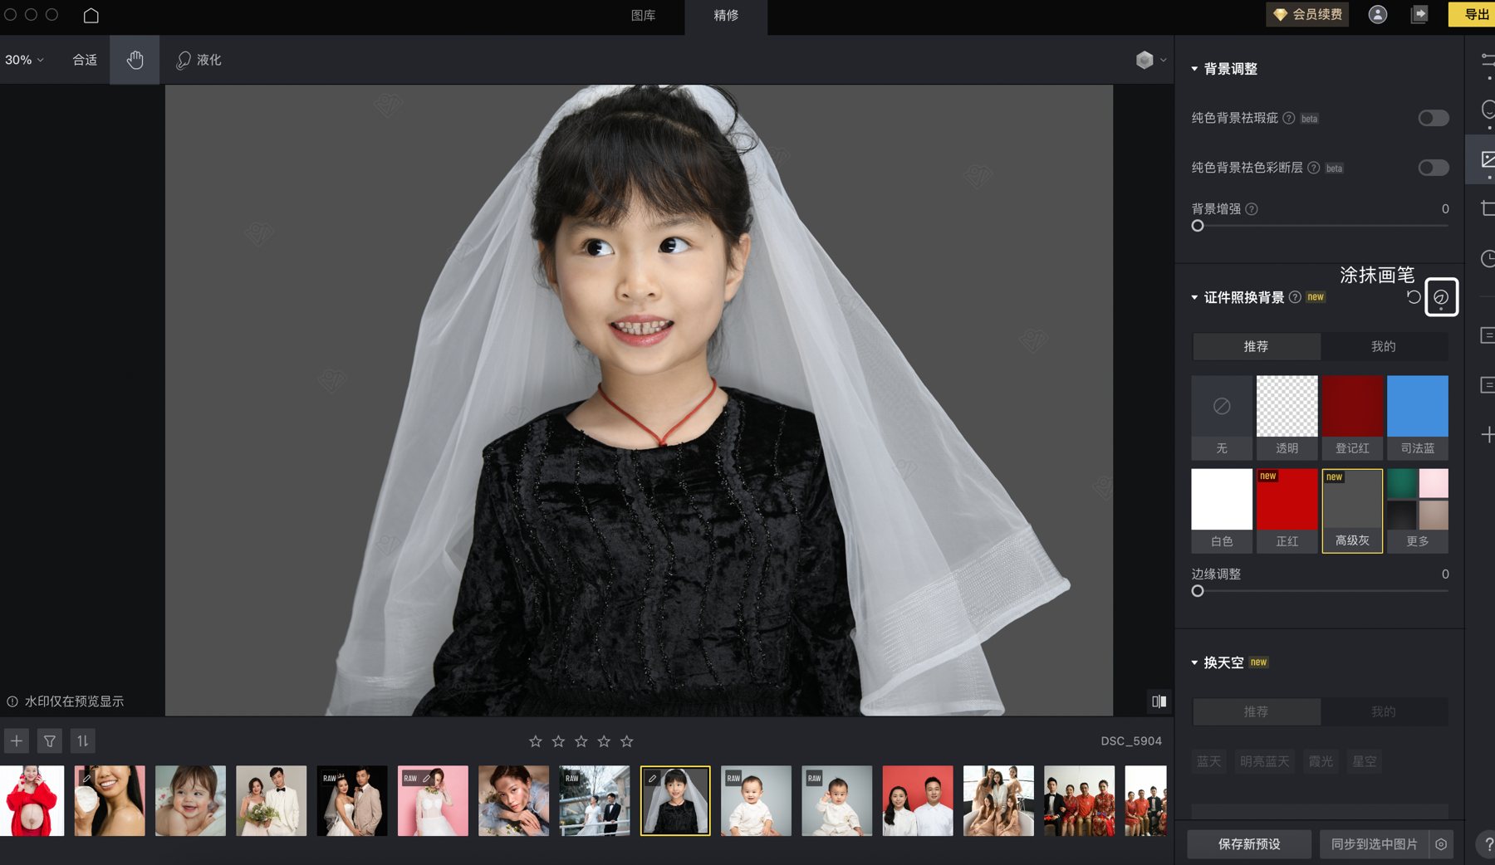Collapse the 背景调整 section
Screen dimensions: 1495x865
click(x=1194, y=69)
